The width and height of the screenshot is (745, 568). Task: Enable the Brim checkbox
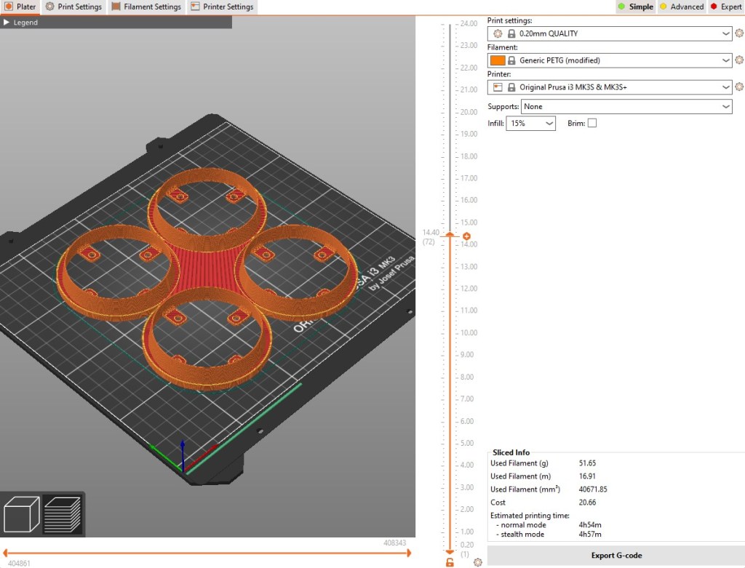tap(591, 123)
